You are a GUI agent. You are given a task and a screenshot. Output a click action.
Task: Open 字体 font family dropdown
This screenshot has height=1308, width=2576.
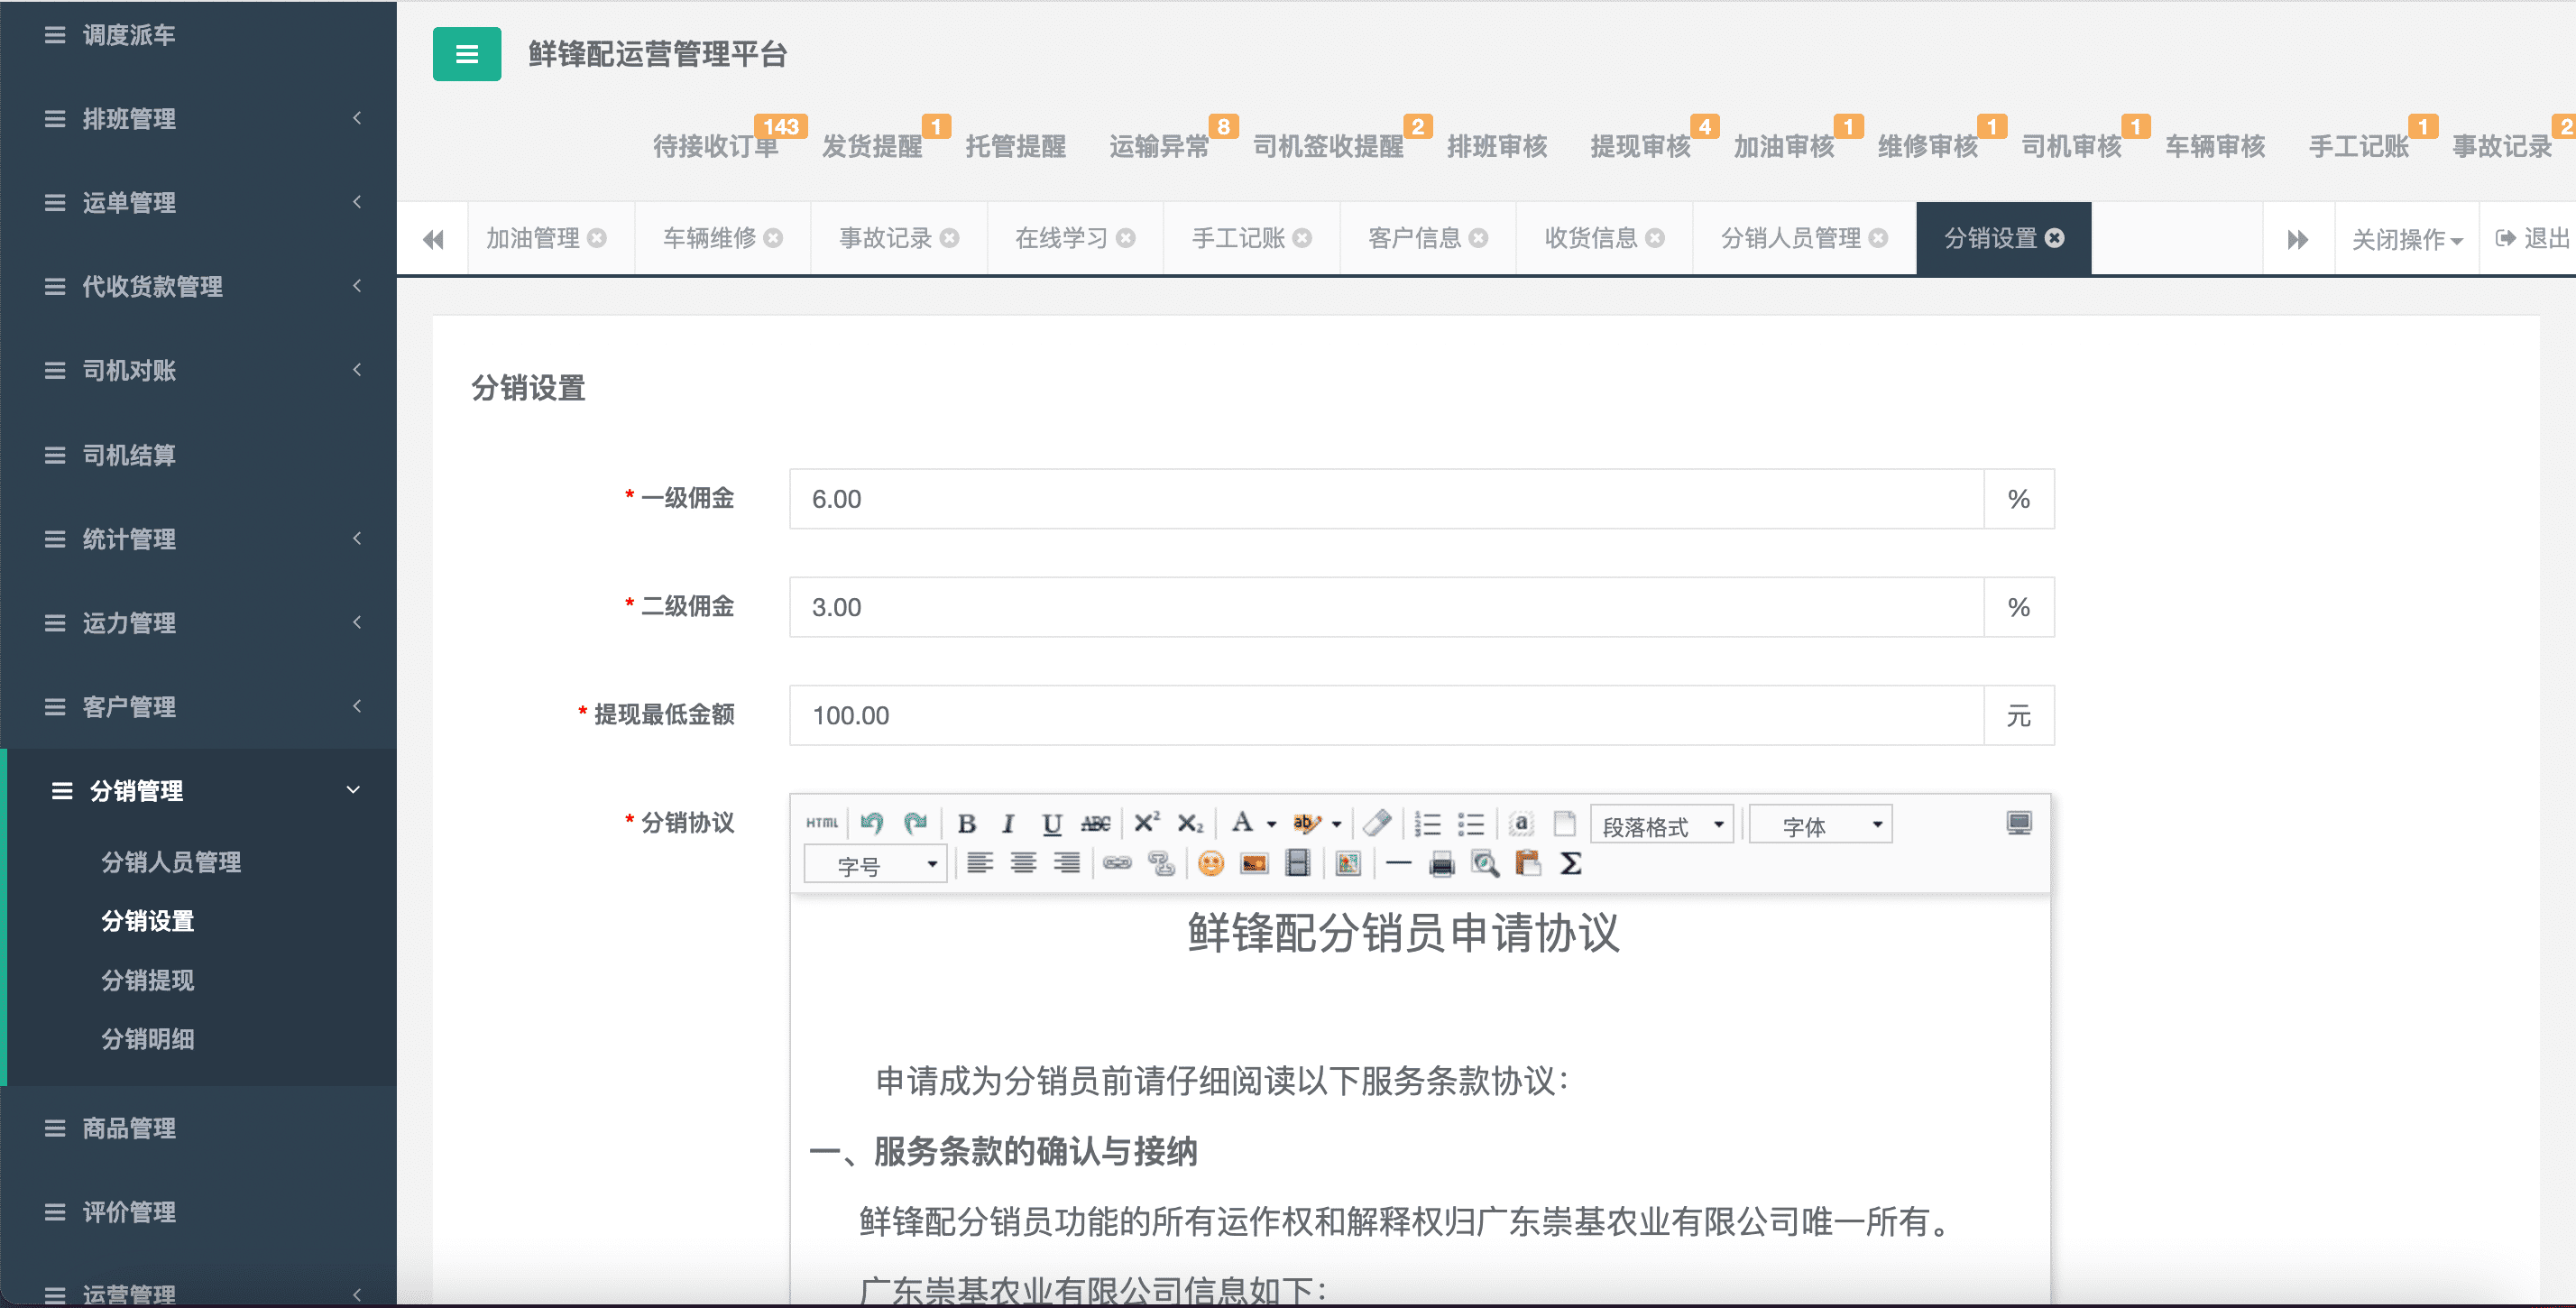pos(1820,825)
